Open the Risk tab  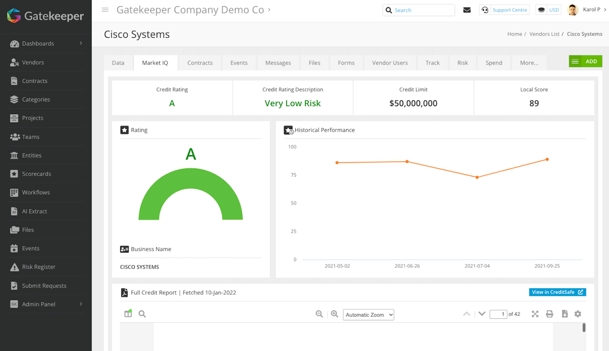pos(463,63)
